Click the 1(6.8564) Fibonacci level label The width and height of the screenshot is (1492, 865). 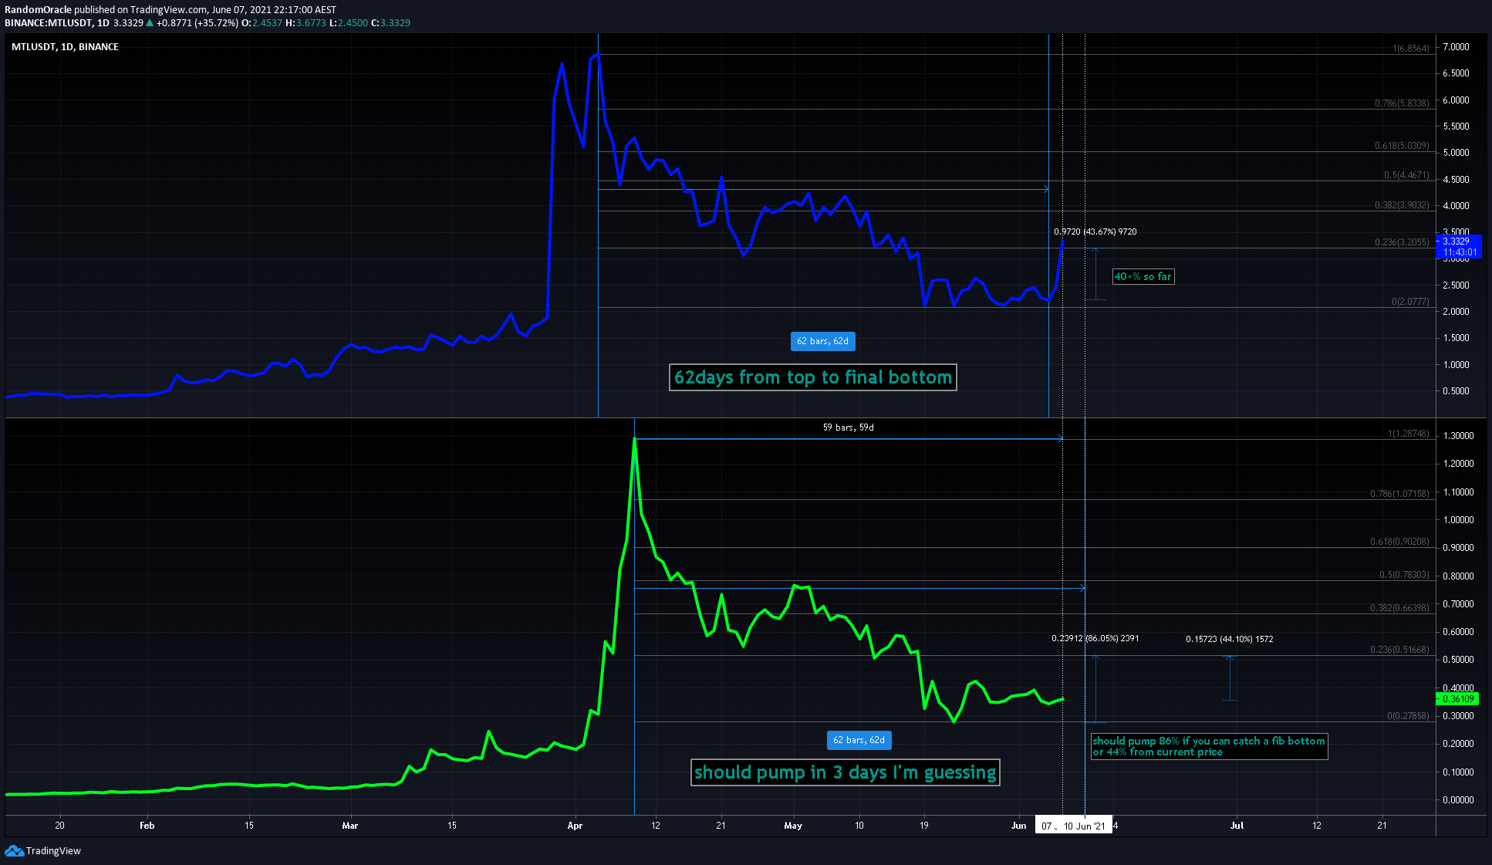point(1410,49)
